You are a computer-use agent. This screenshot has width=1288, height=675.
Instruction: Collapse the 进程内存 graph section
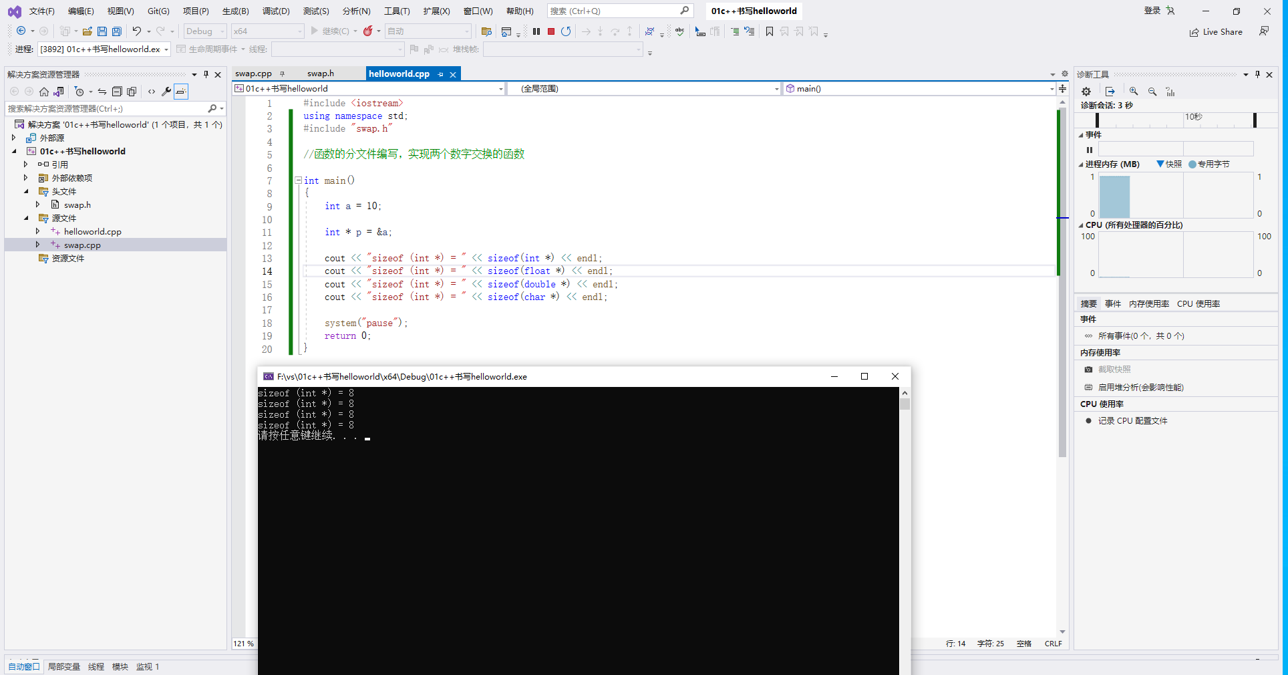click(1081, 164)
